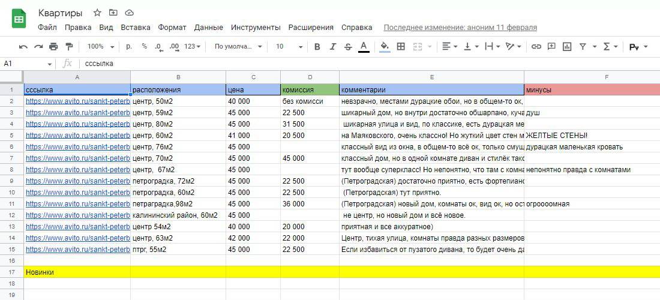
Task: Open the filter views dropdown arrow
Action: tap(595, 47)
